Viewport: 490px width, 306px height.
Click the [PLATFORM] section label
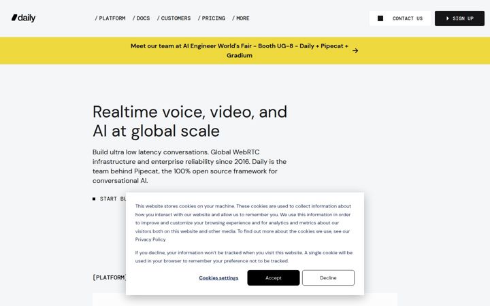(110, 277)
